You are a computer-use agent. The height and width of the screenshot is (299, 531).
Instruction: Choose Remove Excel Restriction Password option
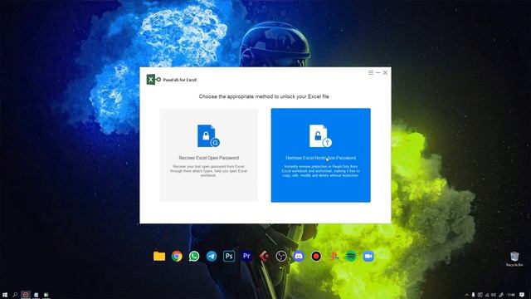pyautogui.click(x=321, y=155)
